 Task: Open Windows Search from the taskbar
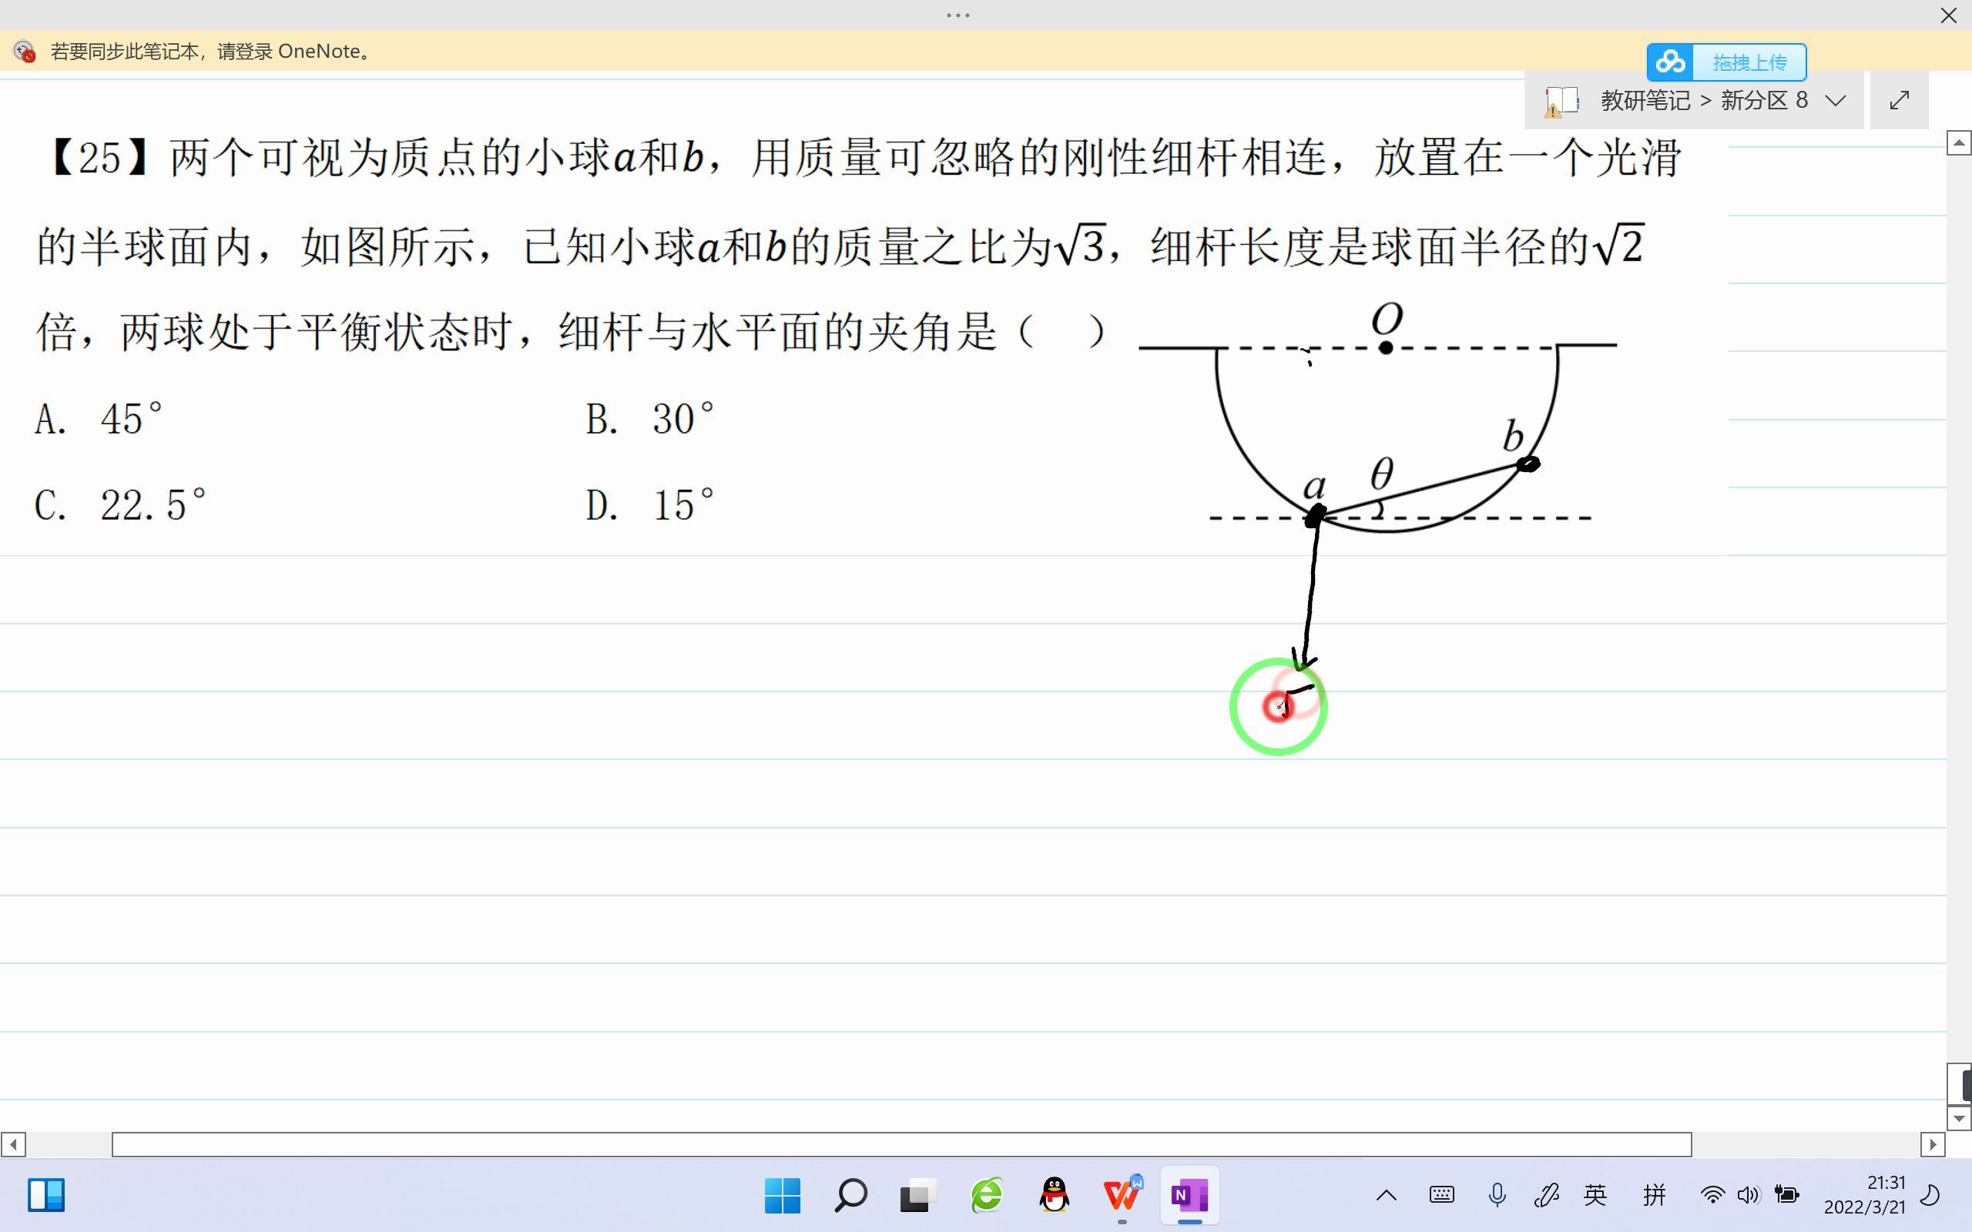[x=849, y=1195]
